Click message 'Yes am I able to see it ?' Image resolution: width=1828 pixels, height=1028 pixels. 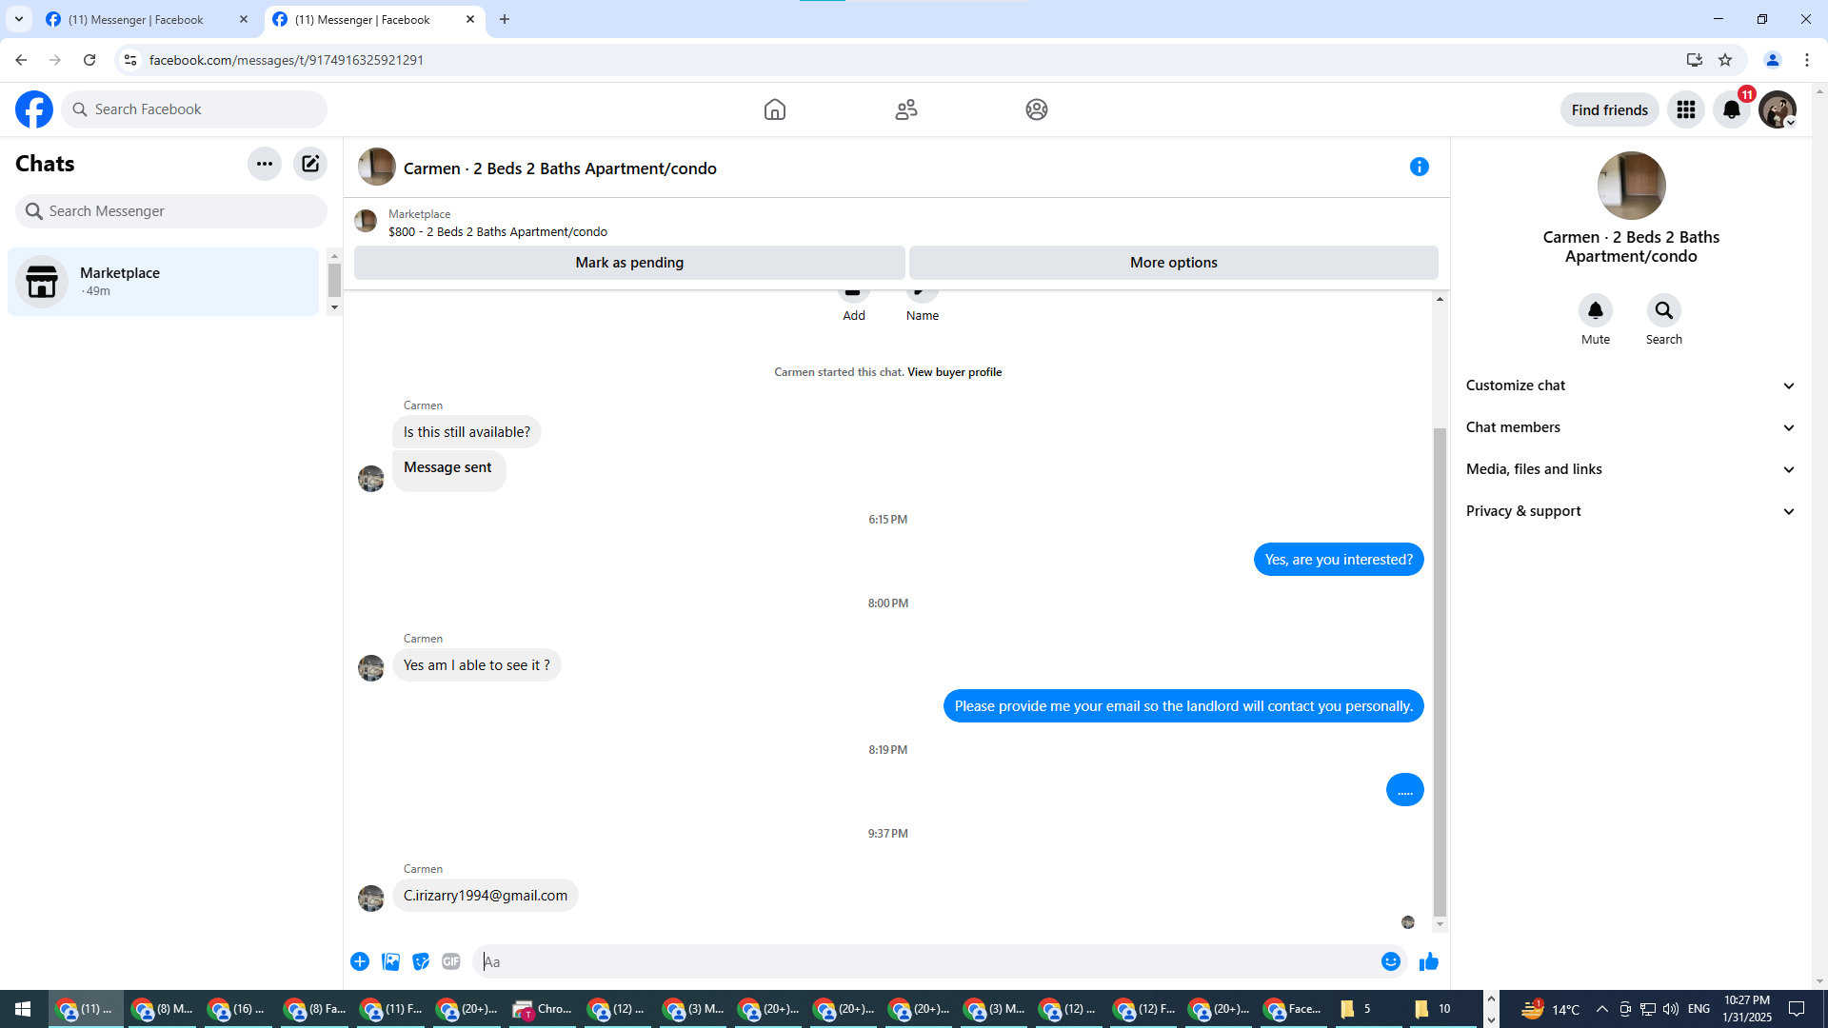coord(477,665)
